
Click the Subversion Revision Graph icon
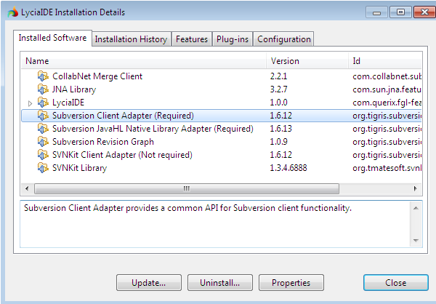pos(43,142)
